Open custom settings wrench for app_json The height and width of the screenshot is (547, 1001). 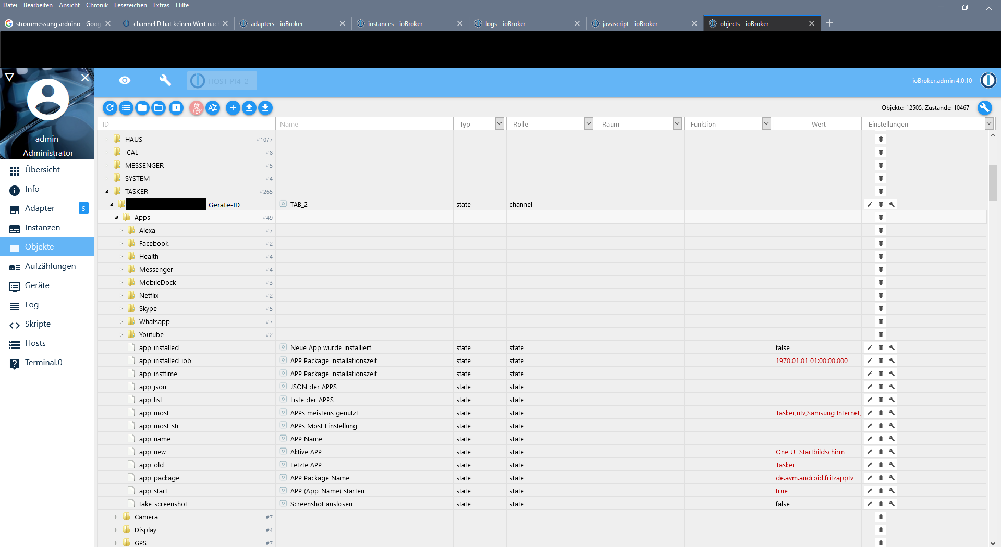pos(892,387)
